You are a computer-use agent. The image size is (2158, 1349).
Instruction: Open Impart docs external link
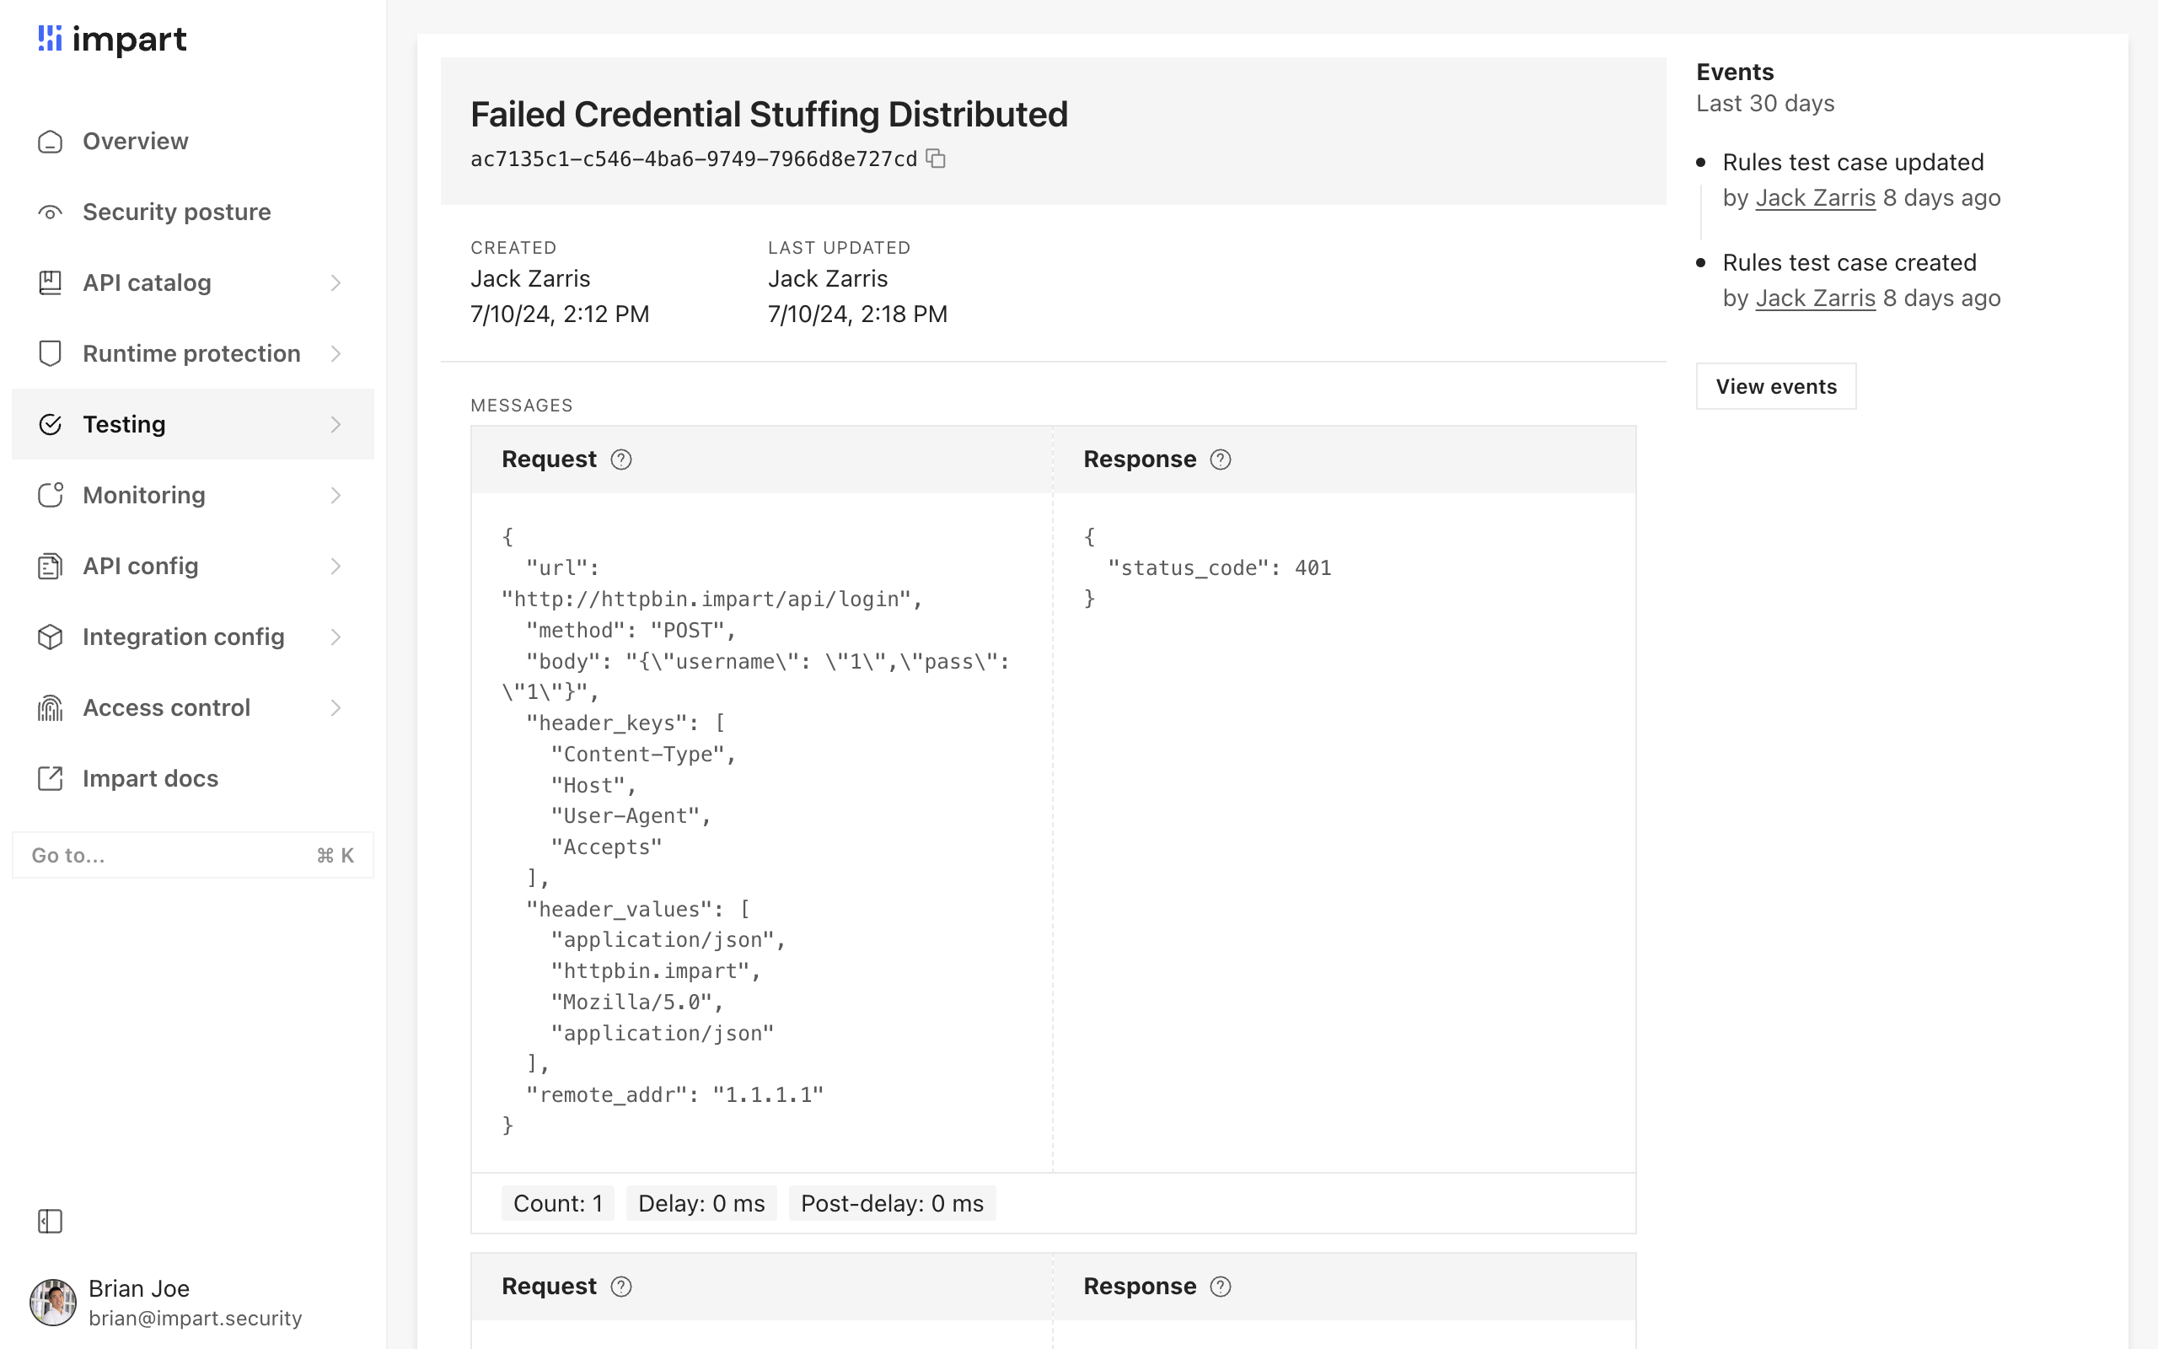[150, 779]
